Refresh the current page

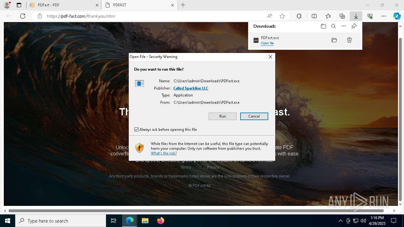23,16
